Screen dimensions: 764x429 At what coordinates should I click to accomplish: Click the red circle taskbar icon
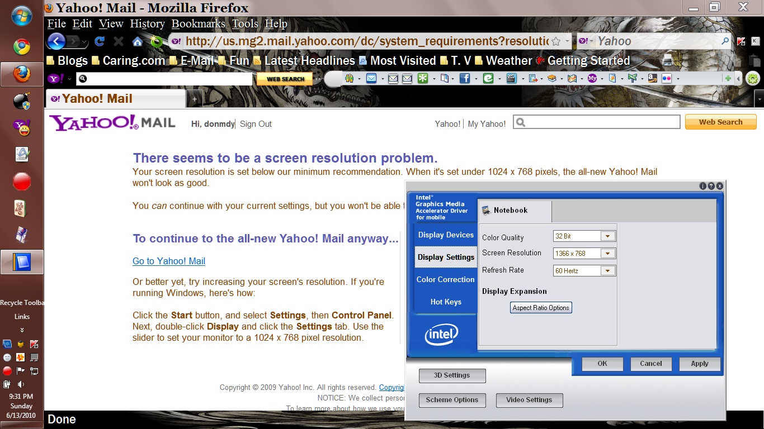(22, 182)
